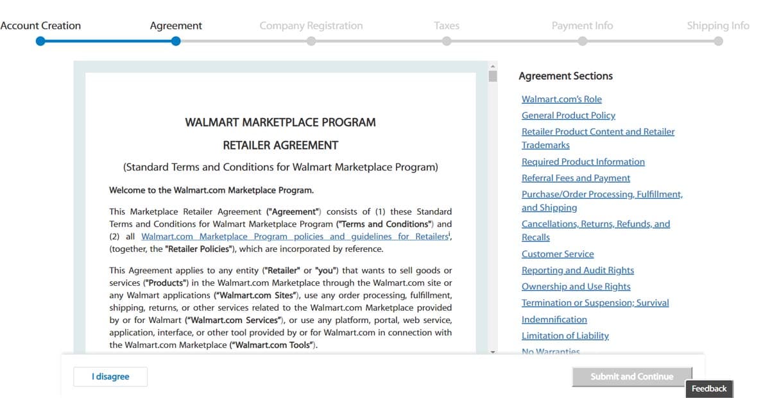Go to Limitation of Liability section
The height and width of the screenshot is (398, 770).
[x=565, y=336]
